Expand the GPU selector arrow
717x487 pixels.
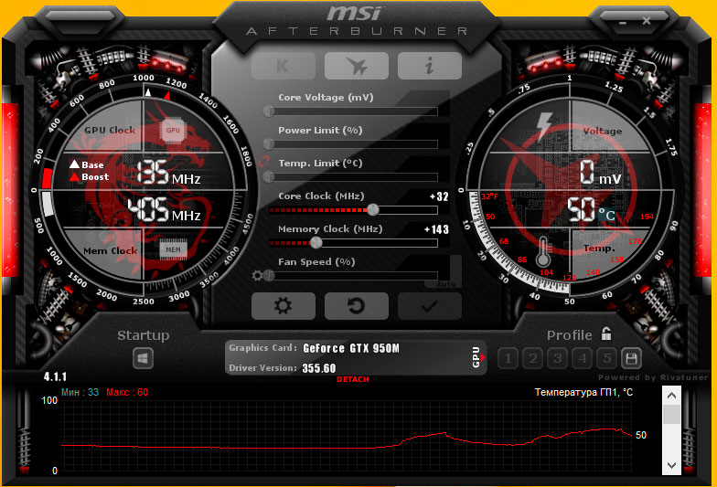pos(483,357)
